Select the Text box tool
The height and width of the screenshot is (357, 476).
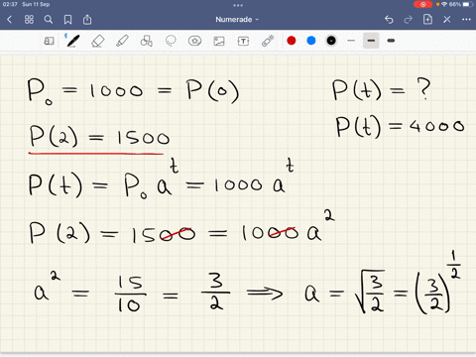[243, 41]
